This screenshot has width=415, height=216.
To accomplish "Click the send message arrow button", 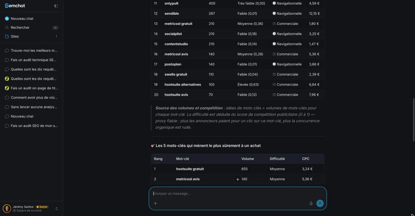I will (x=320, y=203).
